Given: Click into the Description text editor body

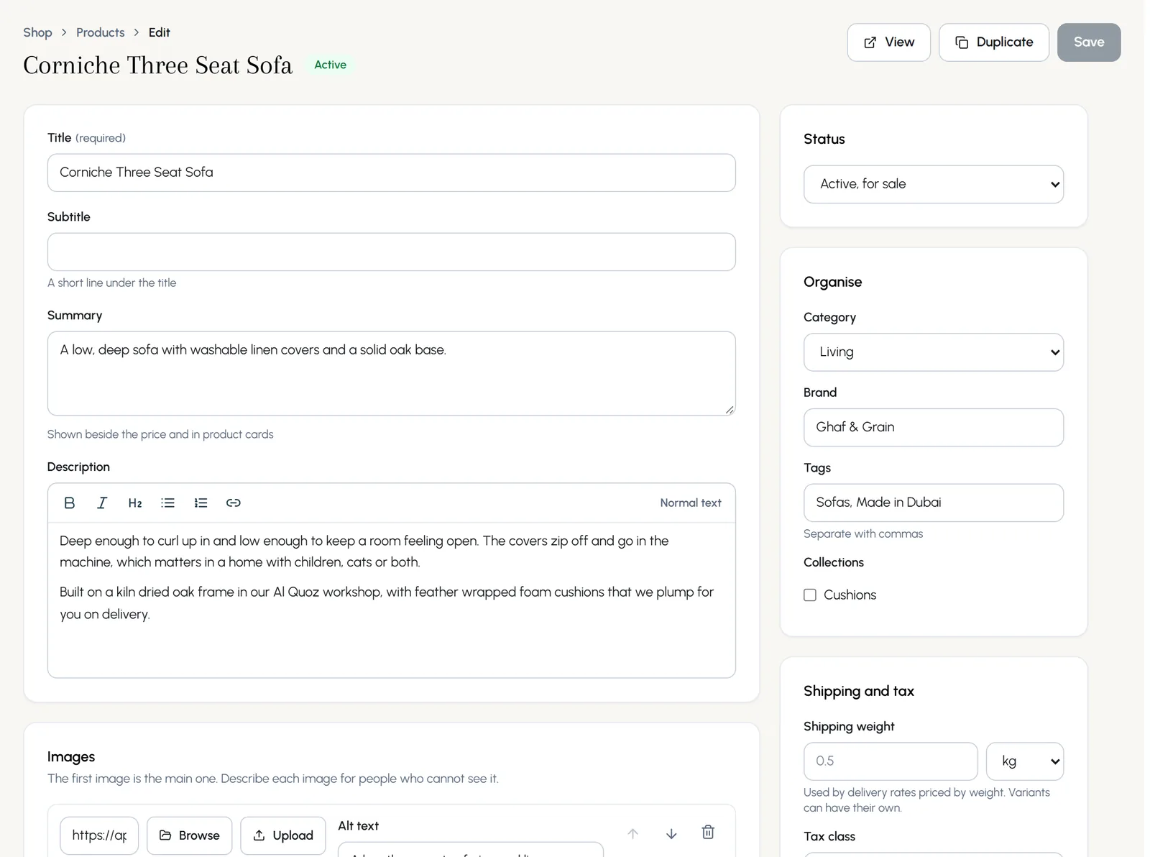Looking at the screenshot, I should pos(392,600).
